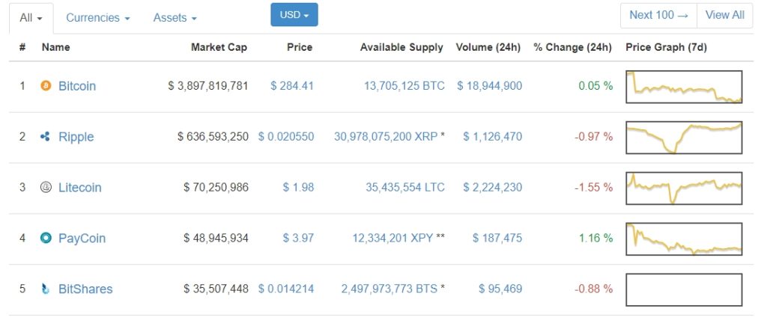
Task: Select the All tab
Action: pos(31,17)
